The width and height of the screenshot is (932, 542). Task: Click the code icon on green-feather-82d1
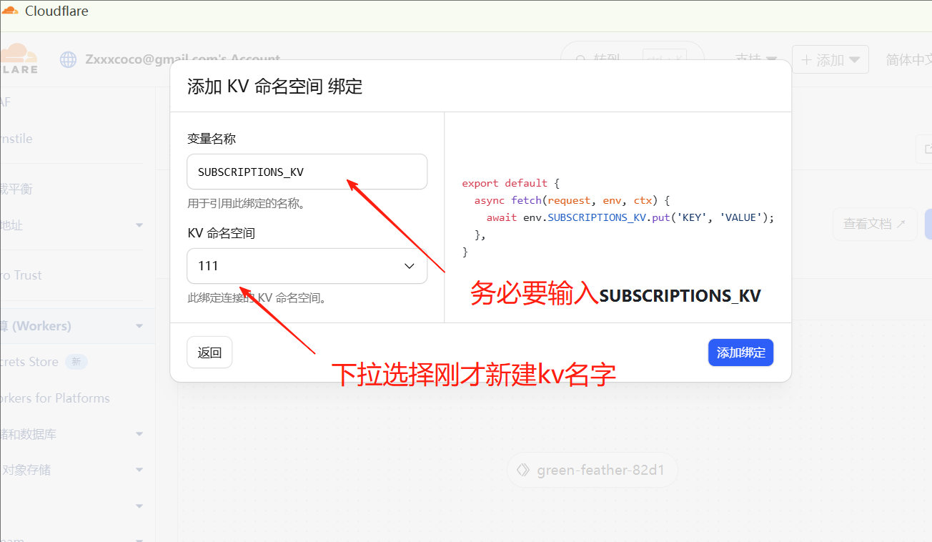click(x=523, y=470)
